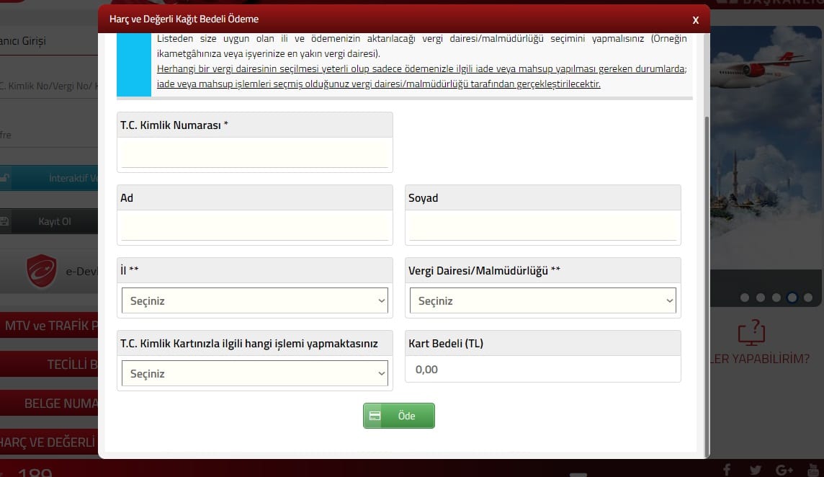This screenshot has height=477, width=824.
Task: Switch to the first carousel slide dot
Action: [x=745, y=297]
